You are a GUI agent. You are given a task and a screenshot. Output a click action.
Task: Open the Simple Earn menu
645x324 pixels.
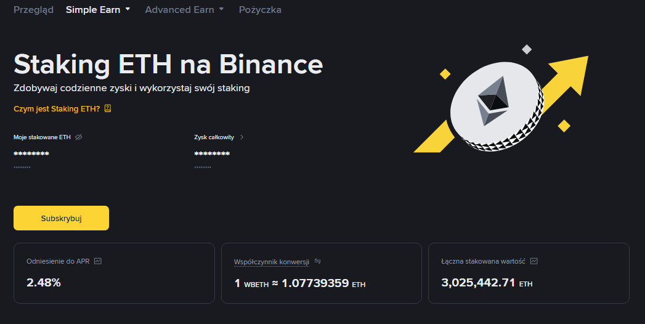[93, 10]
